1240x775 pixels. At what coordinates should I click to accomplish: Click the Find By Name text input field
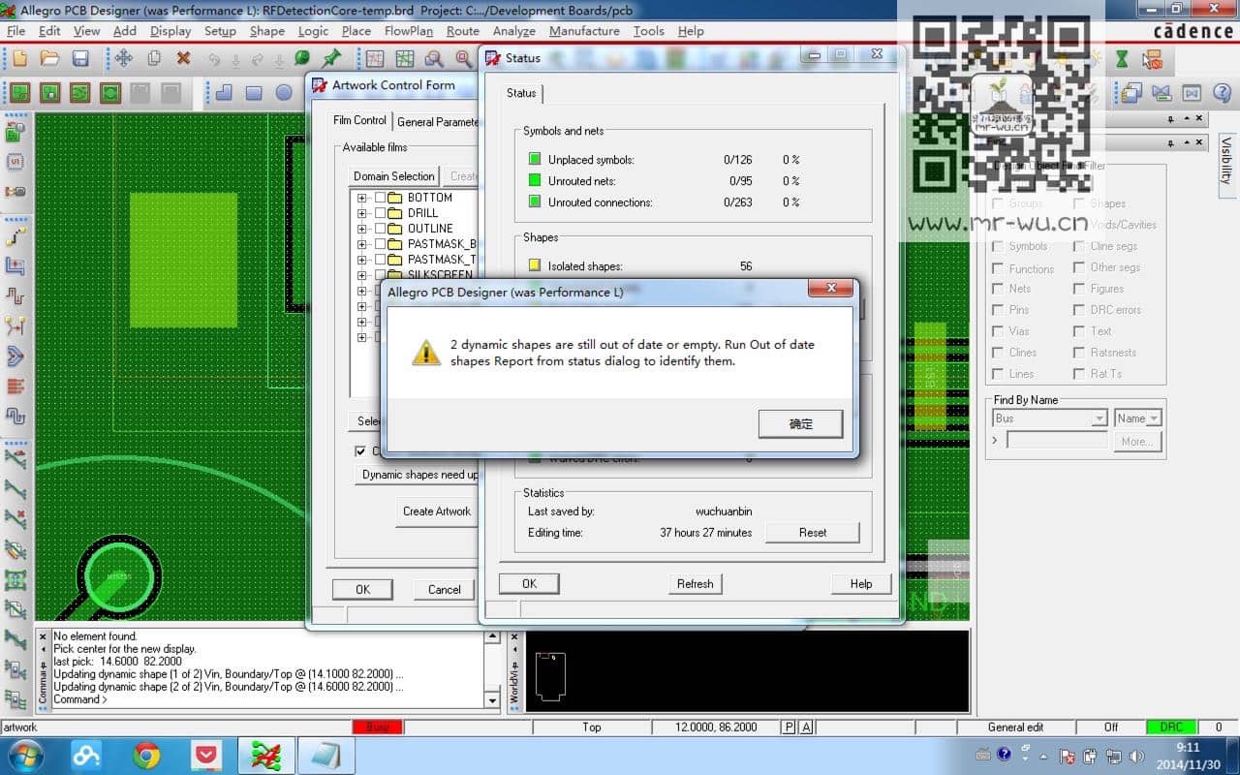(x=1056, y=441)
